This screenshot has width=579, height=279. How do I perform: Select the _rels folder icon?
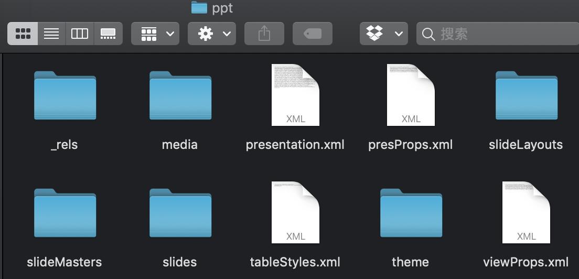(65, 95)
